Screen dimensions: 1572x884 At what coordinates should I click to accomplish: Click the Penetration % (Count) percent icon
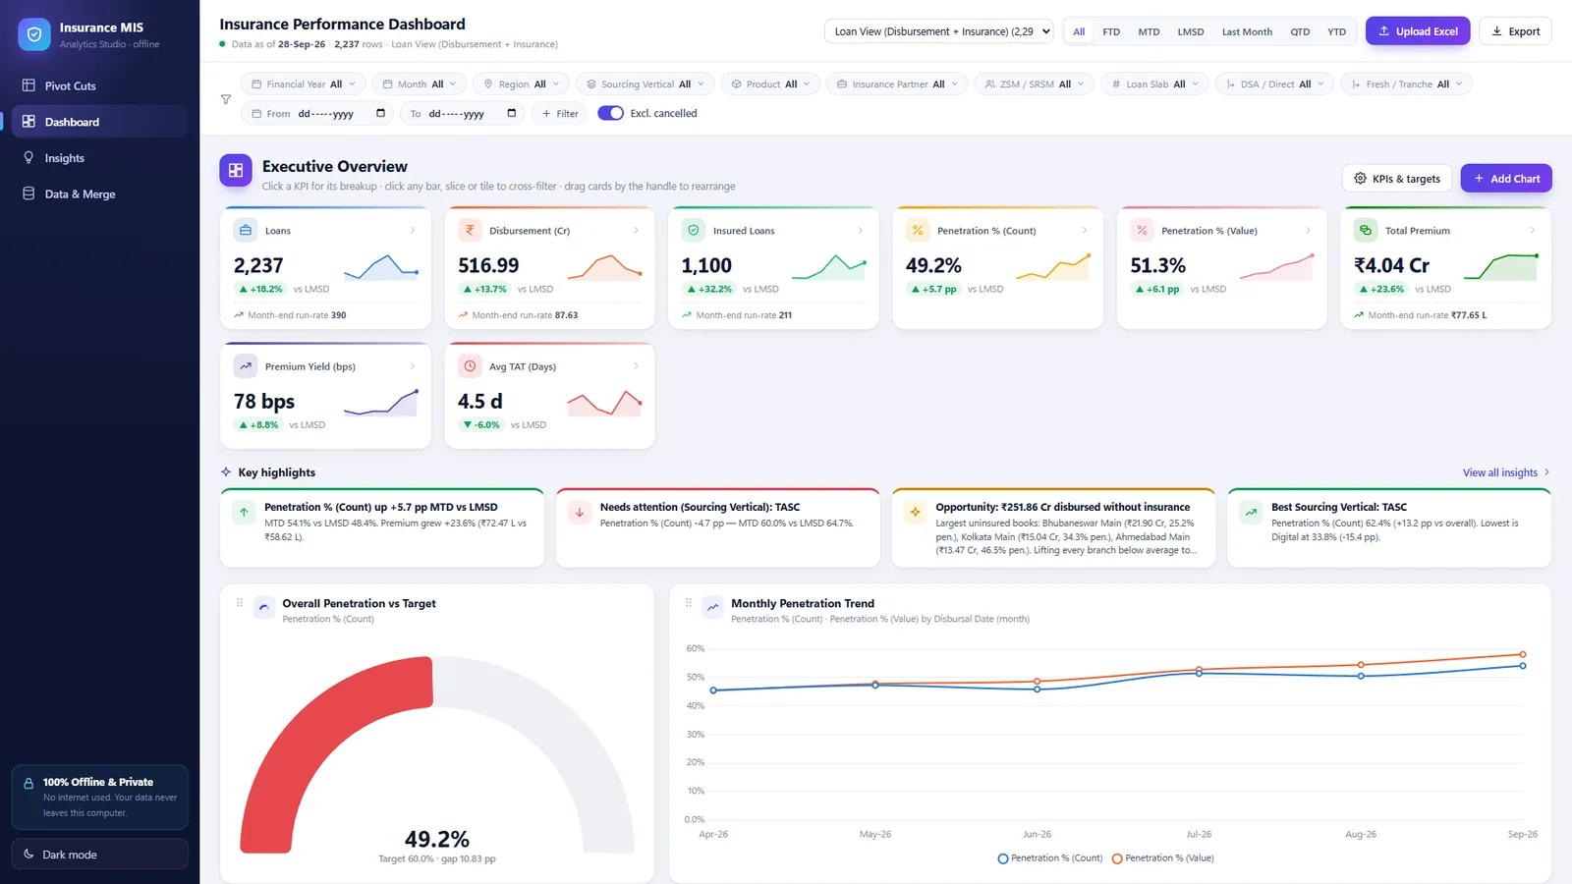[x=918, y=230]
